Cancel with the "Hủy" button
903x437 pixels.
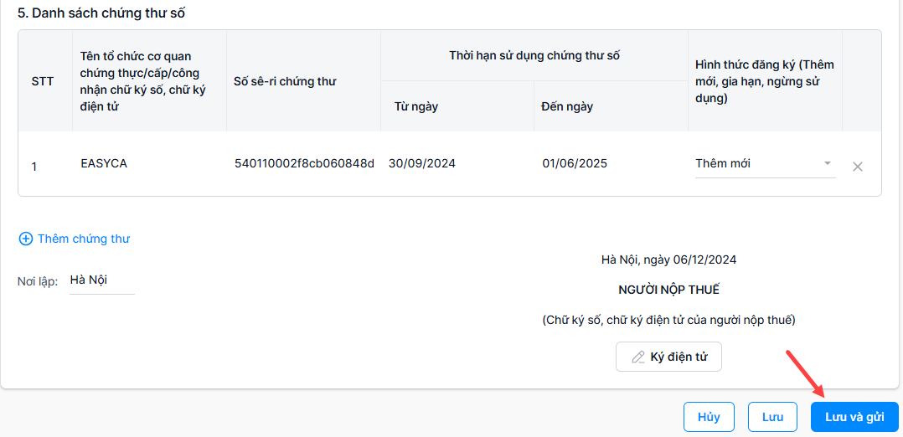point(709,417)
